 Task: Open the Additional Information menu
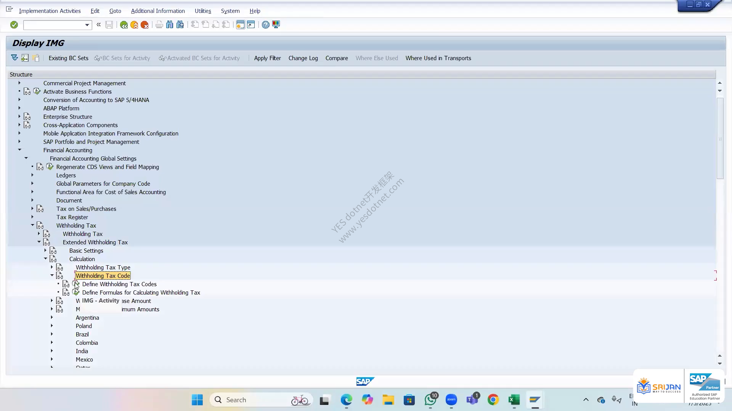[x=158, y=11]
